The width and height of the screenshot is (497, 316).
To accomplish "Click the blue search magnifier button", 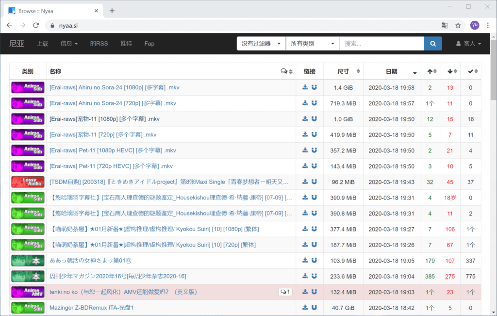I will click(433, 44).
